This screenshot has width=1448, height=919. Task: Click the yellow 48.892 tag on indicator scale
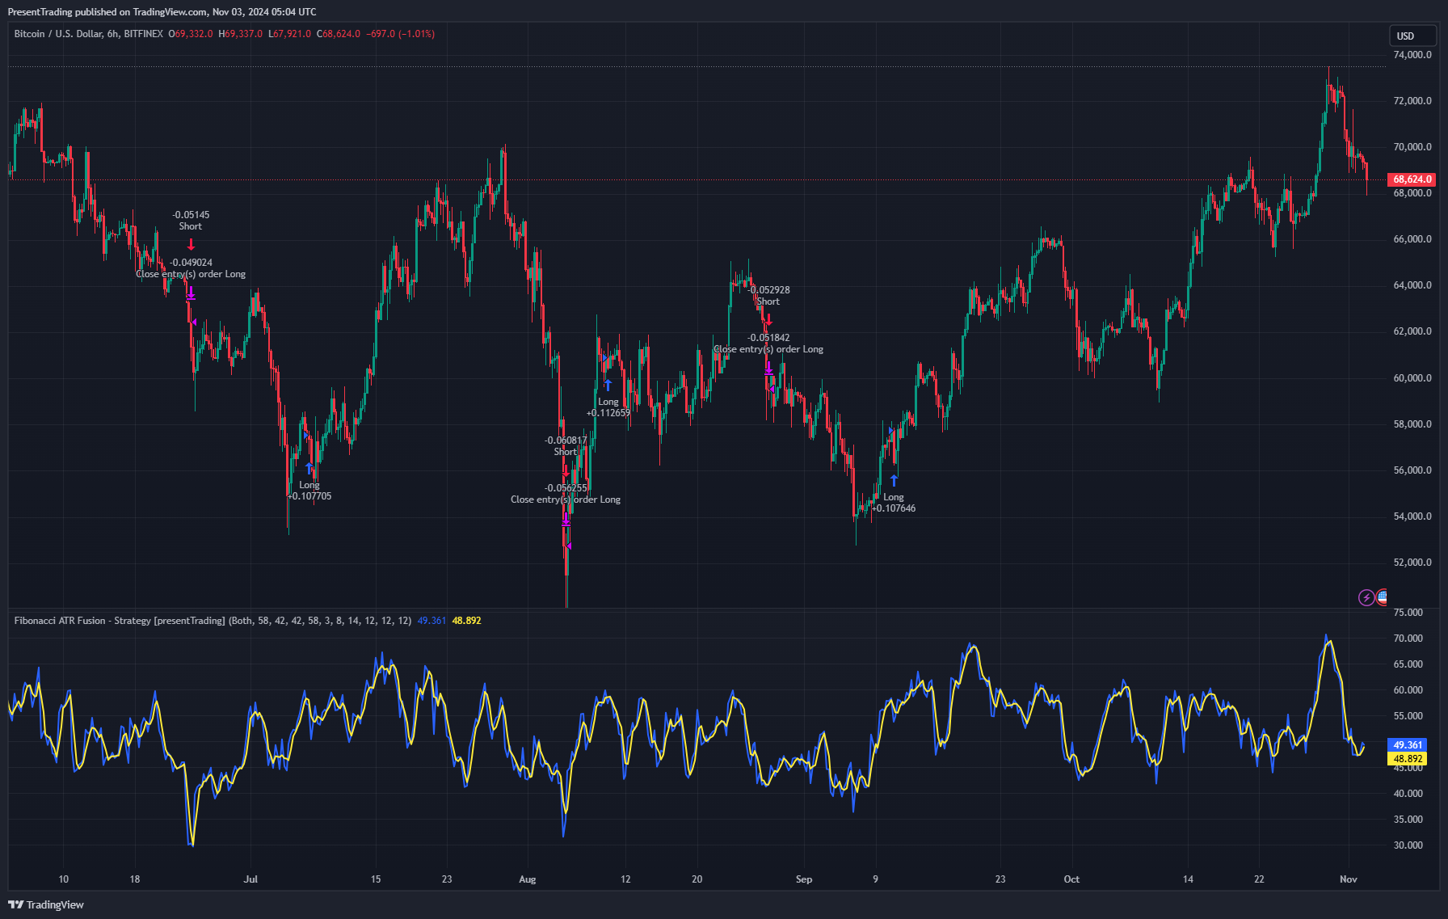pos(1408,759)
